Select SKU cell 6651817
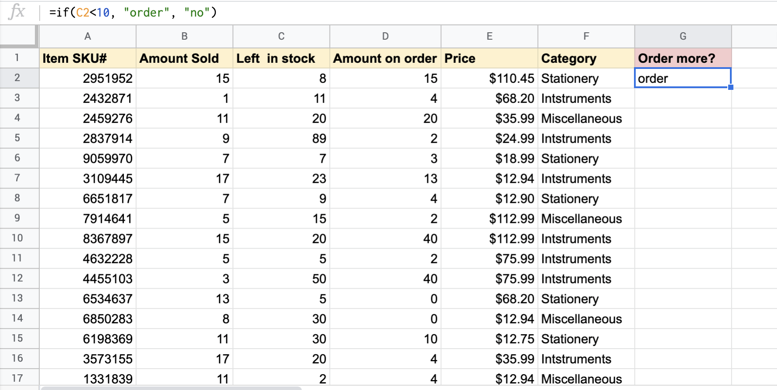 (88, 198)
